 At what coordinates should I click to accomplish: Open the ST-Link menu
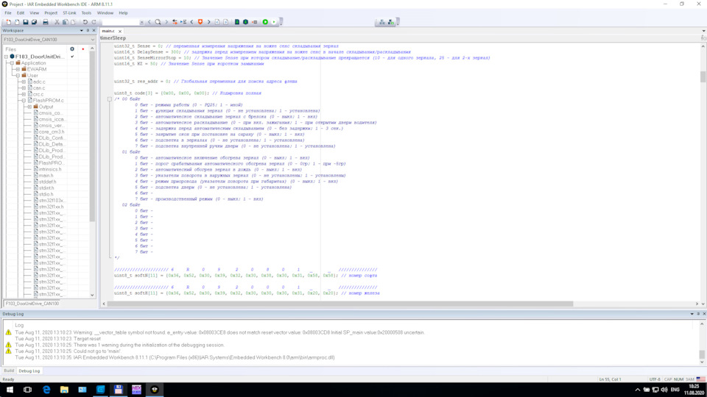coord(69,12)
